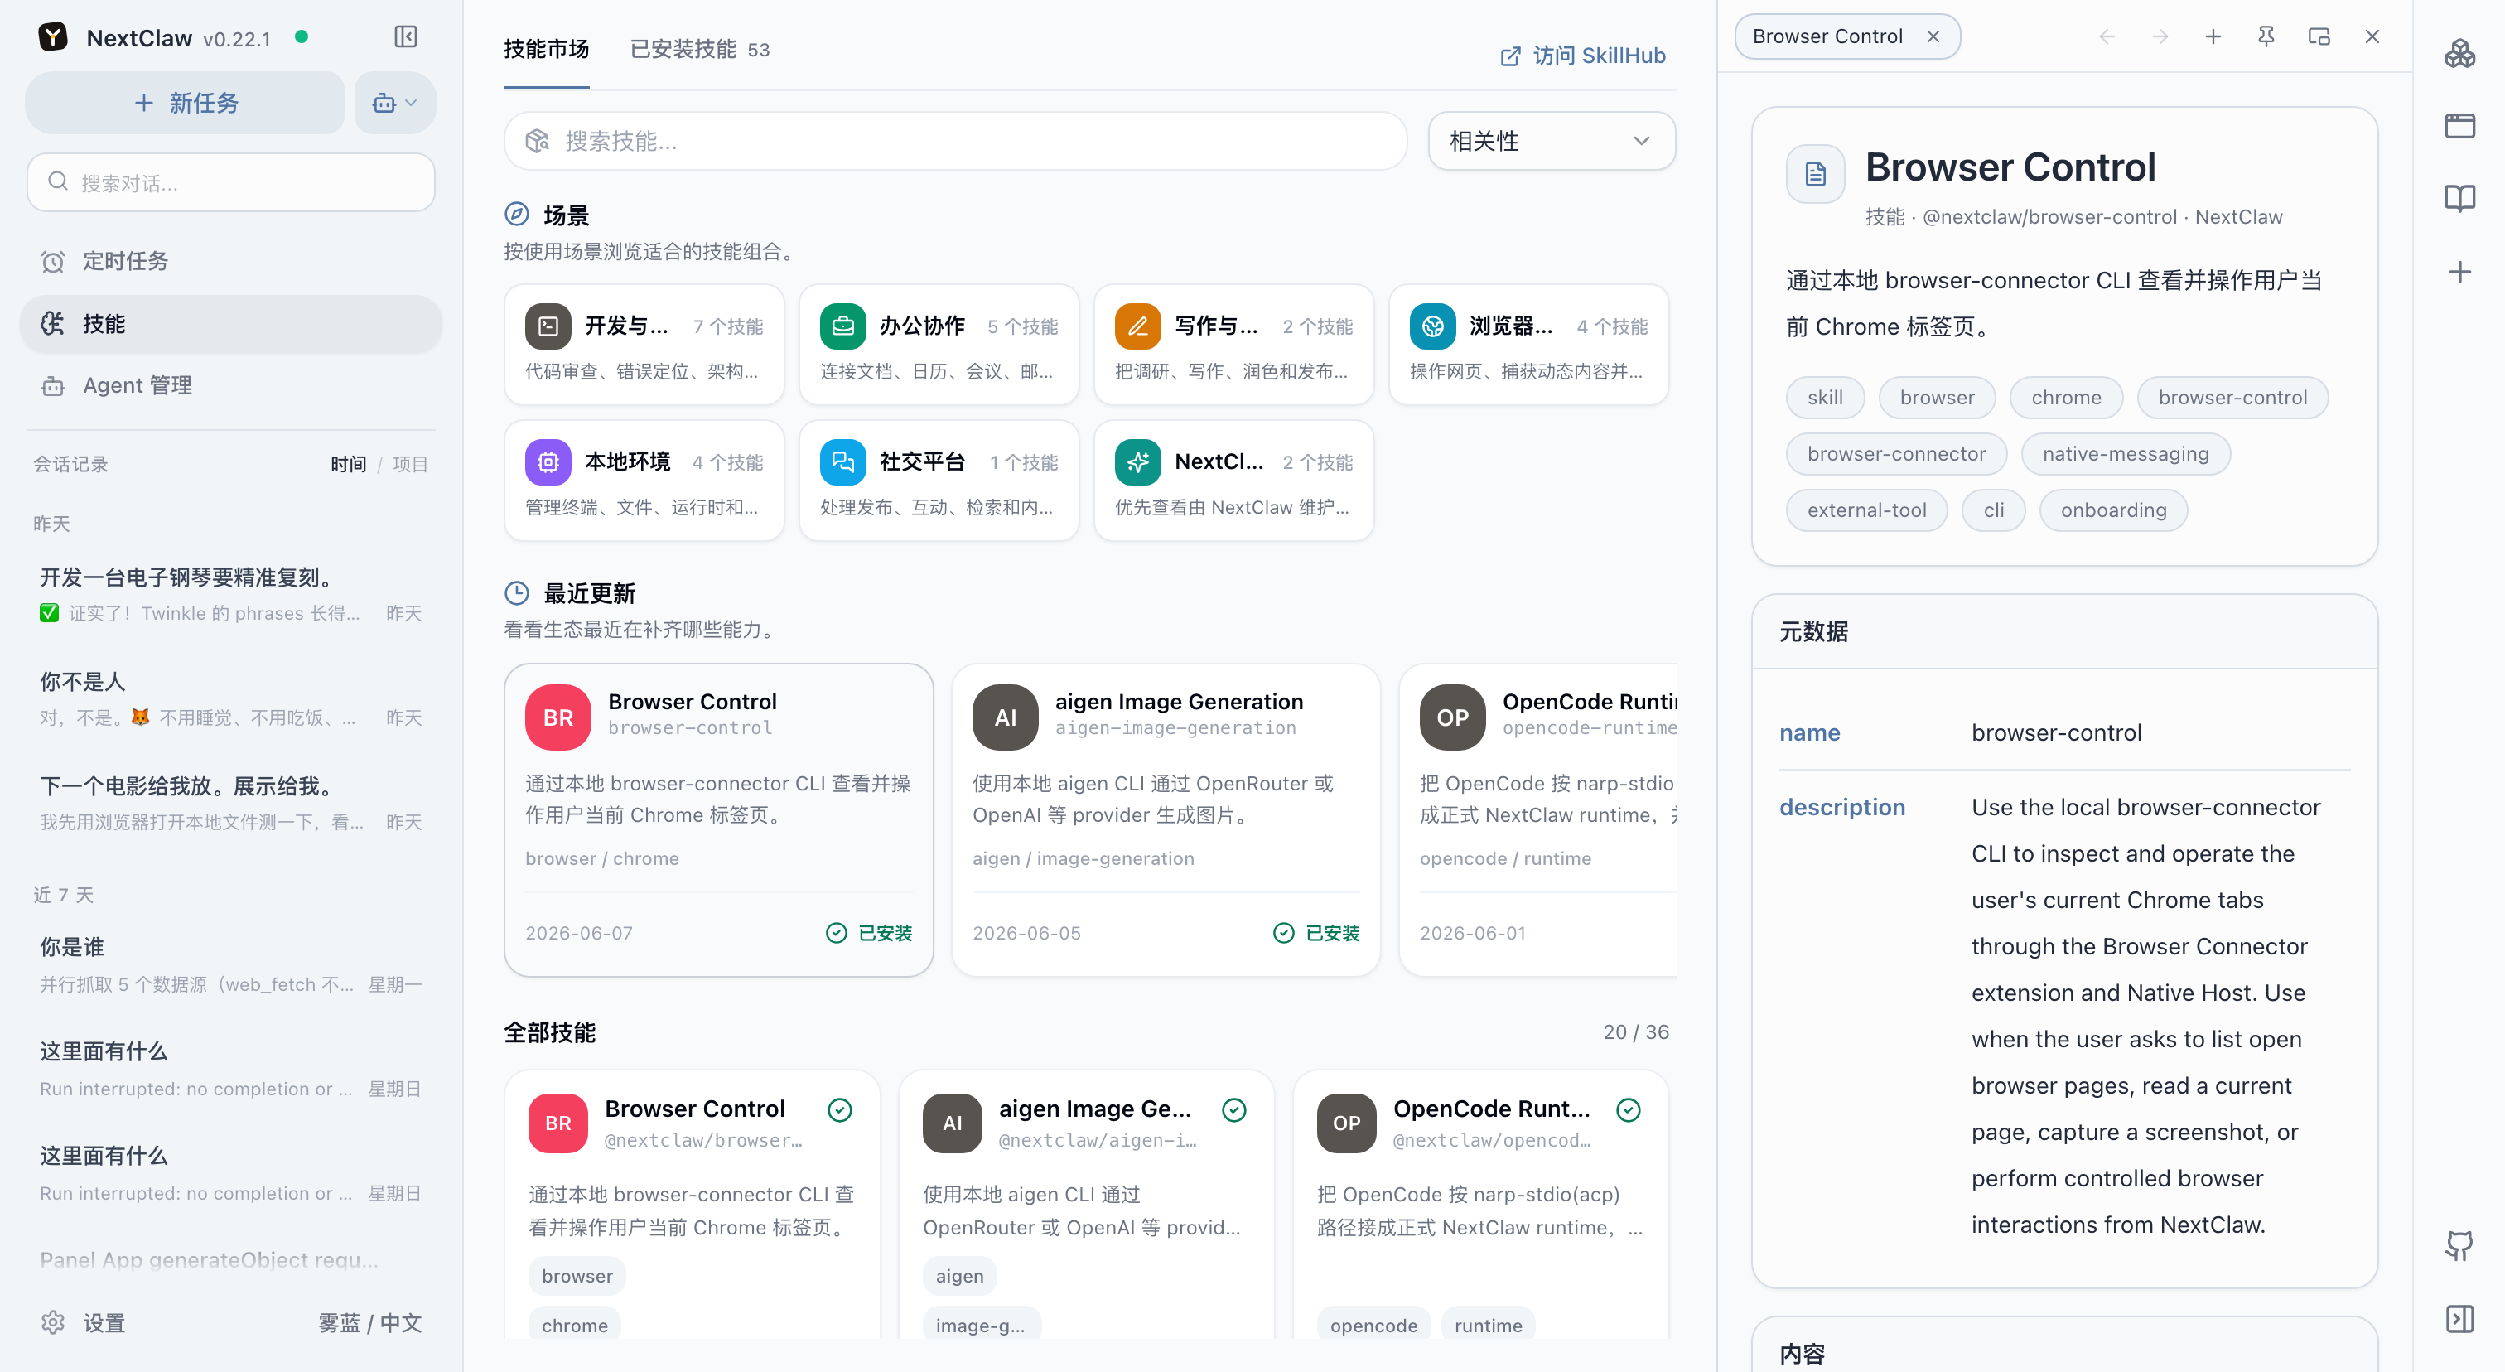Open the 办公协作 scene card icon
Screen dimensions: 2505x1372
[842, 326]
